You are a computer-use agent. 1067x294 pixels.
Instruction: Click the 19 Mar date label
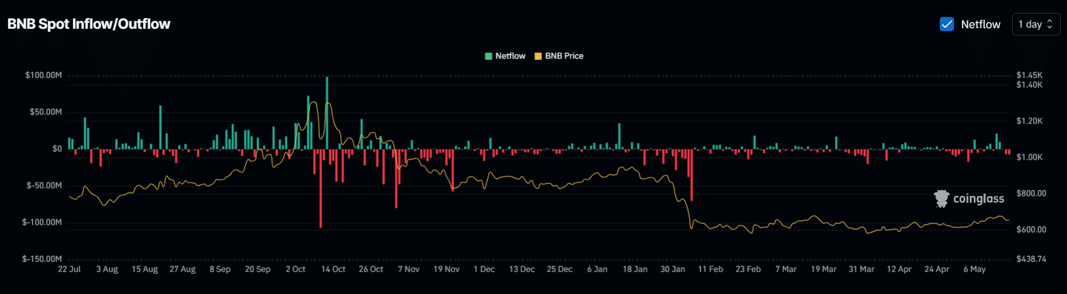(823, 269)
